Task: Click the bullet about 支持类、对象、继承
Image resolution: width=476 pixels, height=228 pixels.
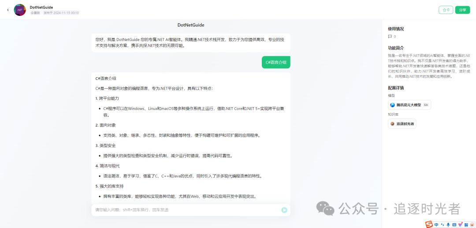Action: click(x=182, y=135)
